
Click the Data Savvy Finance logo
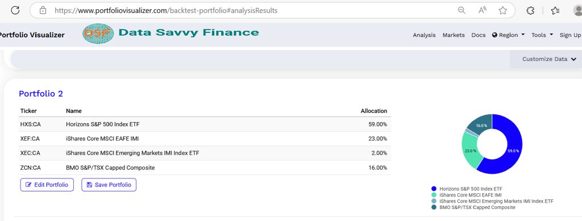(x=171, y=34)
